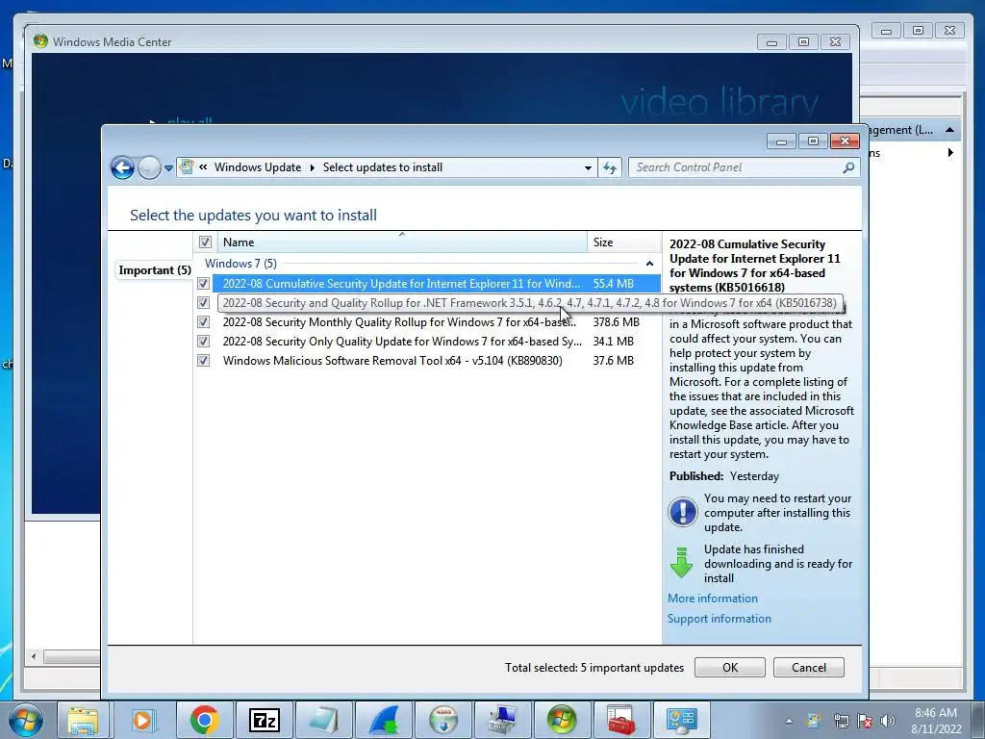Click the 34.1 MB size cell
This screenshot has height=739, width=985.
click(613, 342)
